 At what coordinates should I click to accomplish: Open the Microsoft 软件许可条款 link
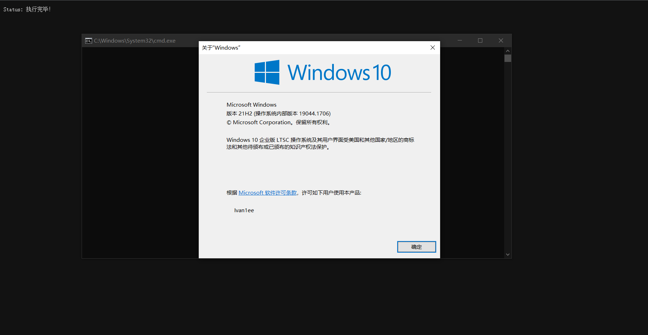tap(268, 193)
